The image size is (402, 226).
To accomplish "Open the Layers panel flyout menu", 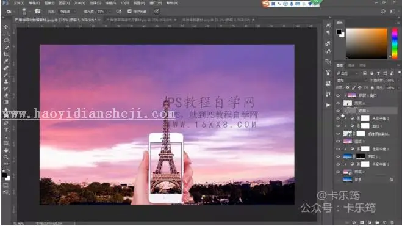I will click(x=398, y=65).
